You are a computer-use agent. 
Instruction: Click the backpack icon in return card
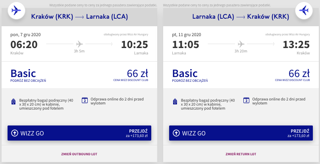tap(175, 102)
